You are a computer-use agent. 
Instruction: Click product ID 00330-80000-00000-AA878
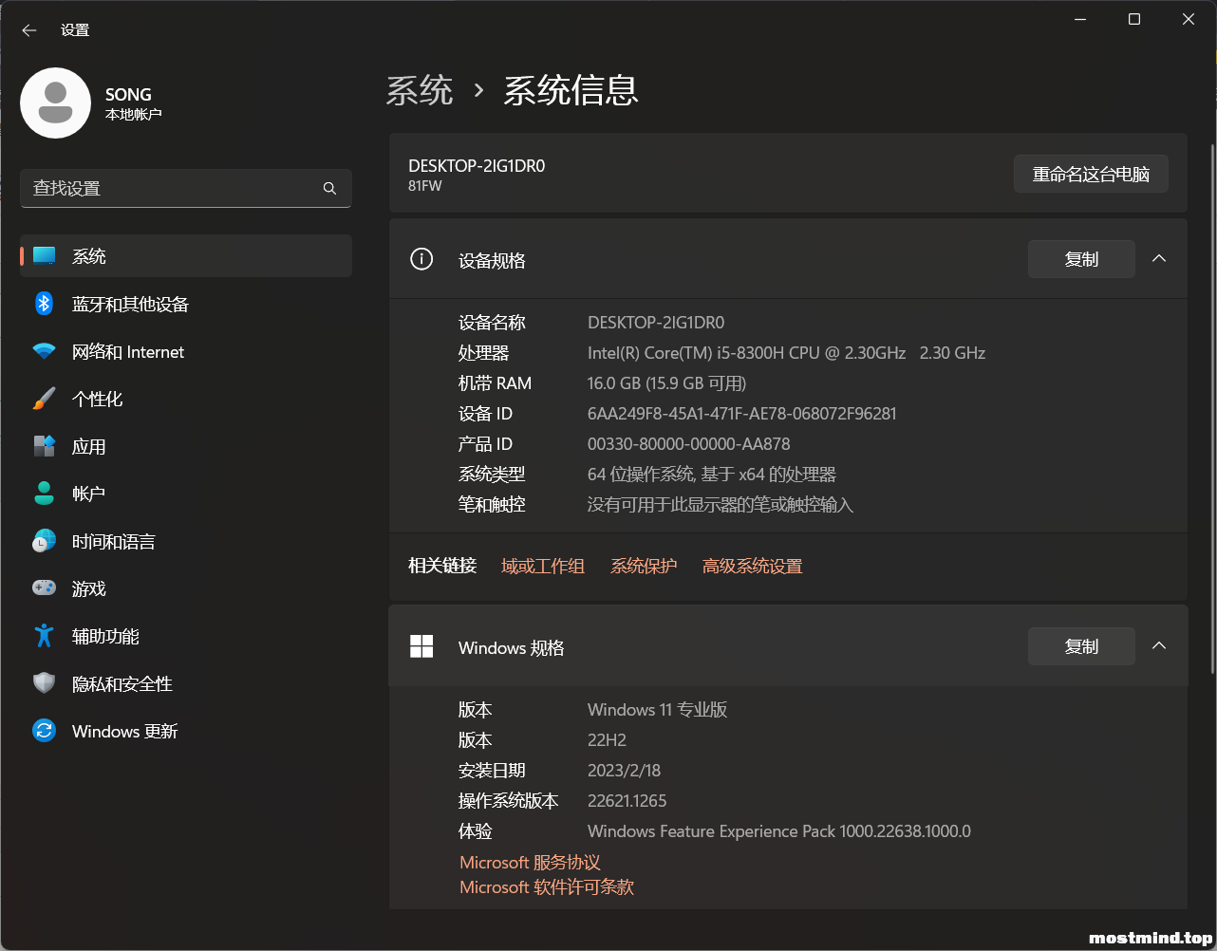coord(689,444)
